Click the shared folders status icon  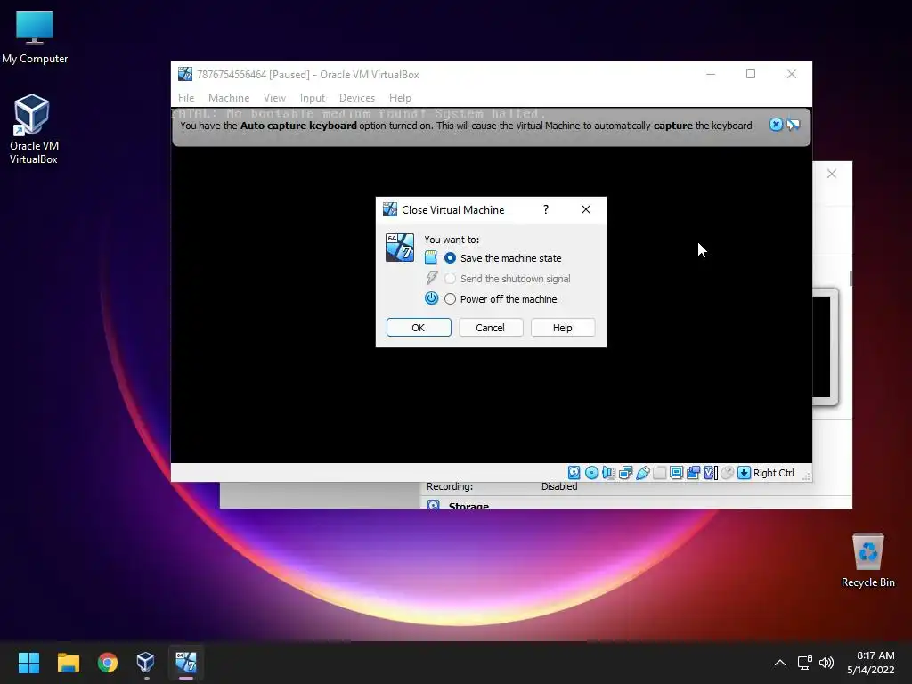click(660, 473)
